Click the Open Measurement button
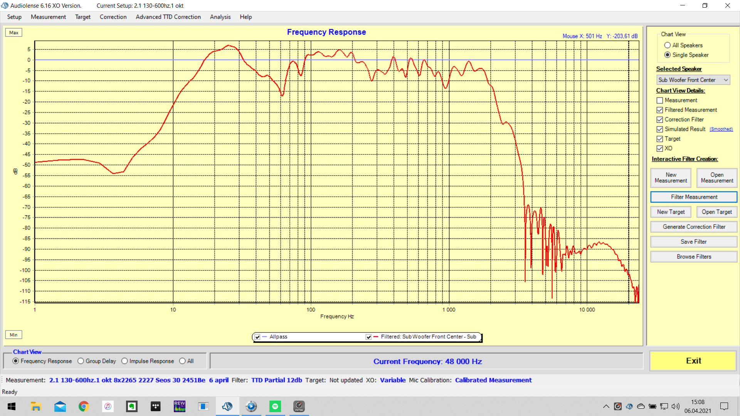Screen dimensions: 740x416 (x=717, y=178)
